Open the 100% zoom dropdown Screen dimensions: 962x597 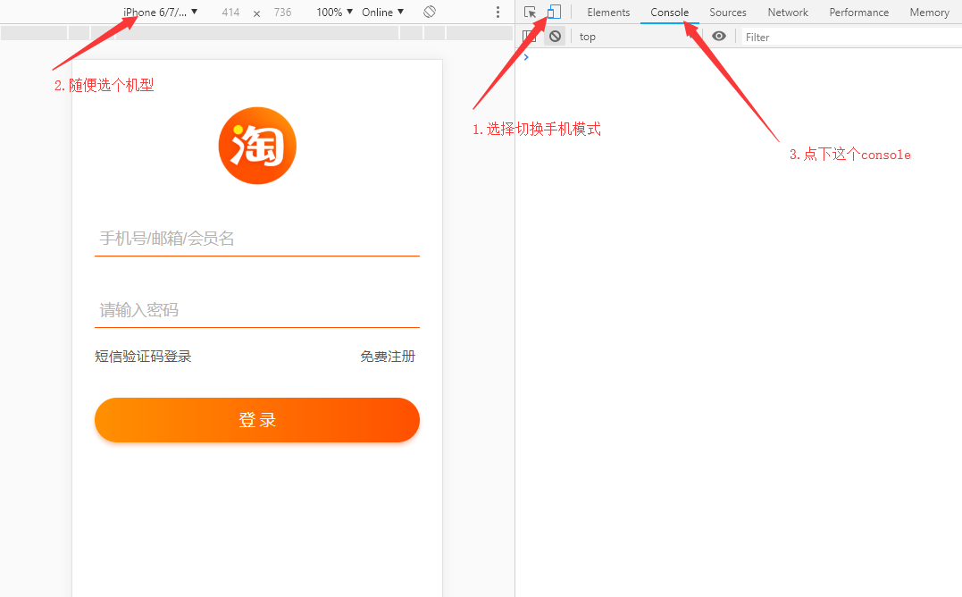tap(334, 12)
